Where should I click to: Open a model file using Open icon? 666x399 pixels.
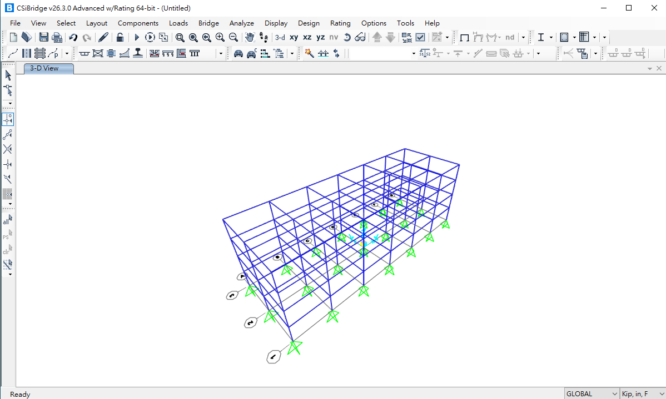point(26,37)
